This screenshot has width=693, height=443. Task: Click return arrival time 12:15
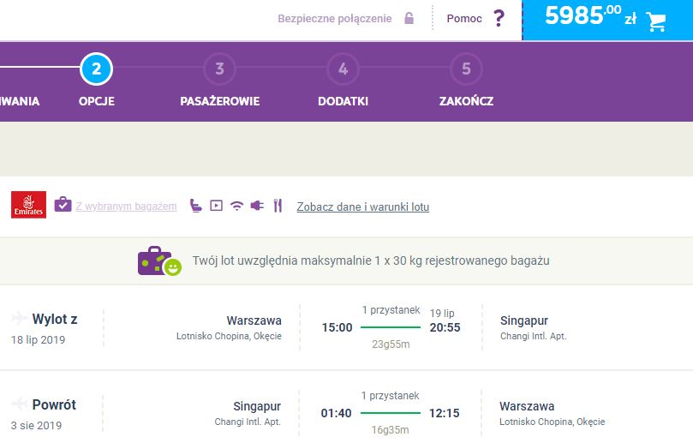tap(445, 413)
